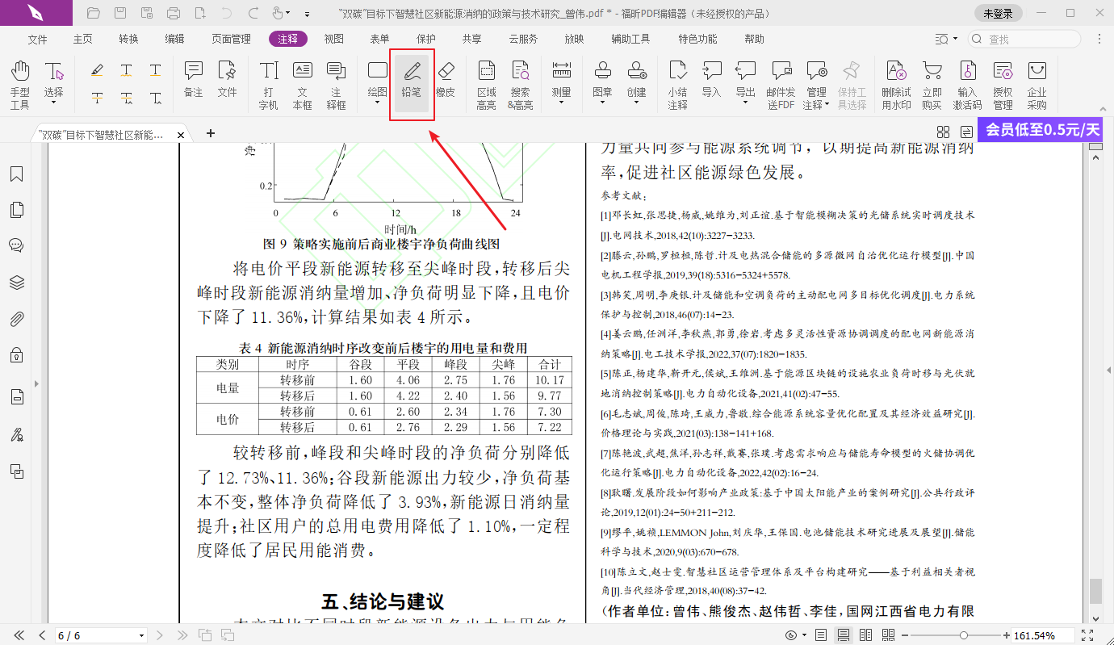Switch to continuous page view mode
Viewport: 1114px width, 645px height.
coord(843,635)
